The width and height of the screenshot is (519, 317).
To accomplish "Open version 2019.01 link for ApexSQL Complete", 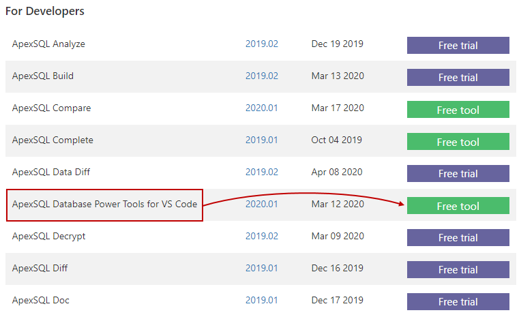I will click(262, 140).
